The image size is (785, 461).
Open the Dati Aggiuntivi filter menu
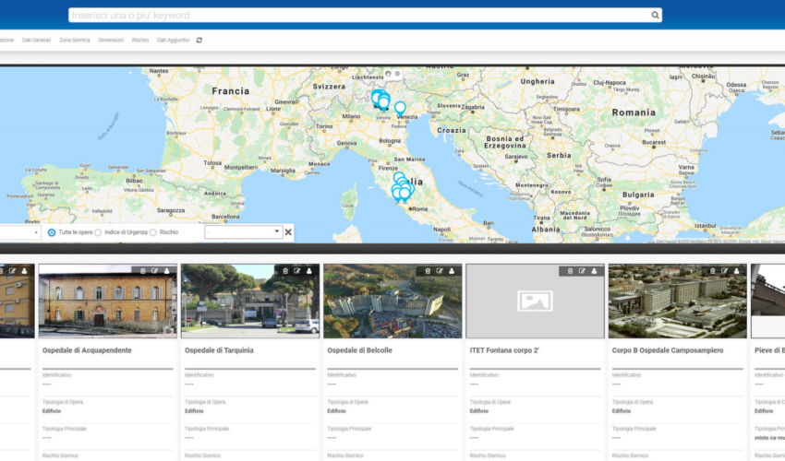click(x=174, y=40)
